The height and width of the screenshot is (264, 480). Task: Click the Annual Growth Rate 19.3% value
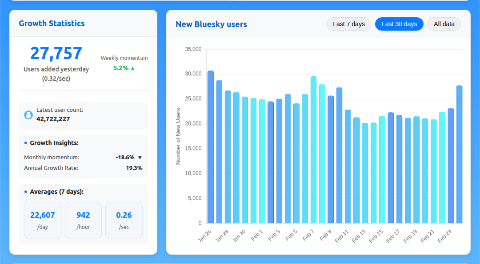pos(134,168)
